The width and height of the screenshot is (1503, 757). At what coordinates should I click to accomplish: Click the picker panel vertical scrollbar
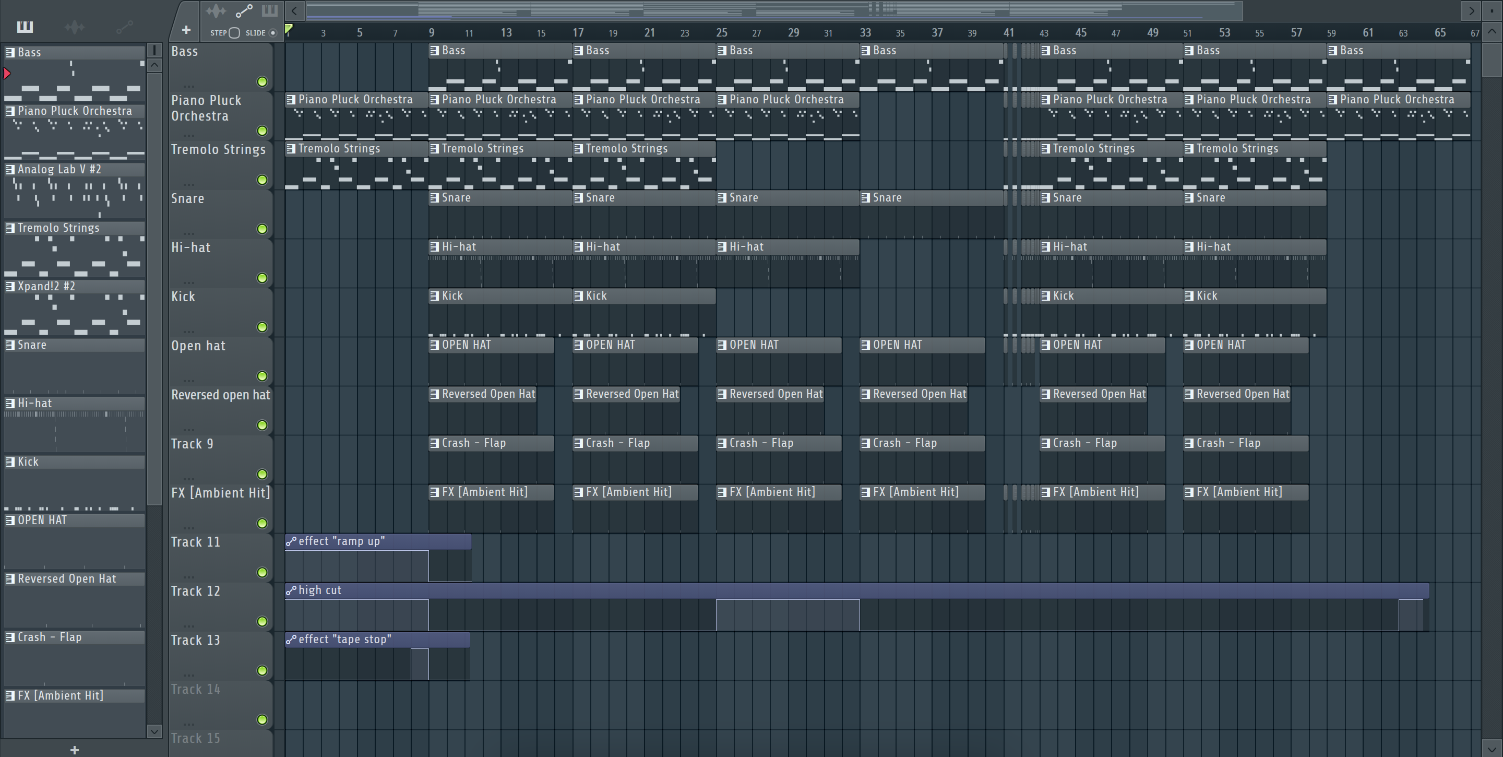[154, 289]
